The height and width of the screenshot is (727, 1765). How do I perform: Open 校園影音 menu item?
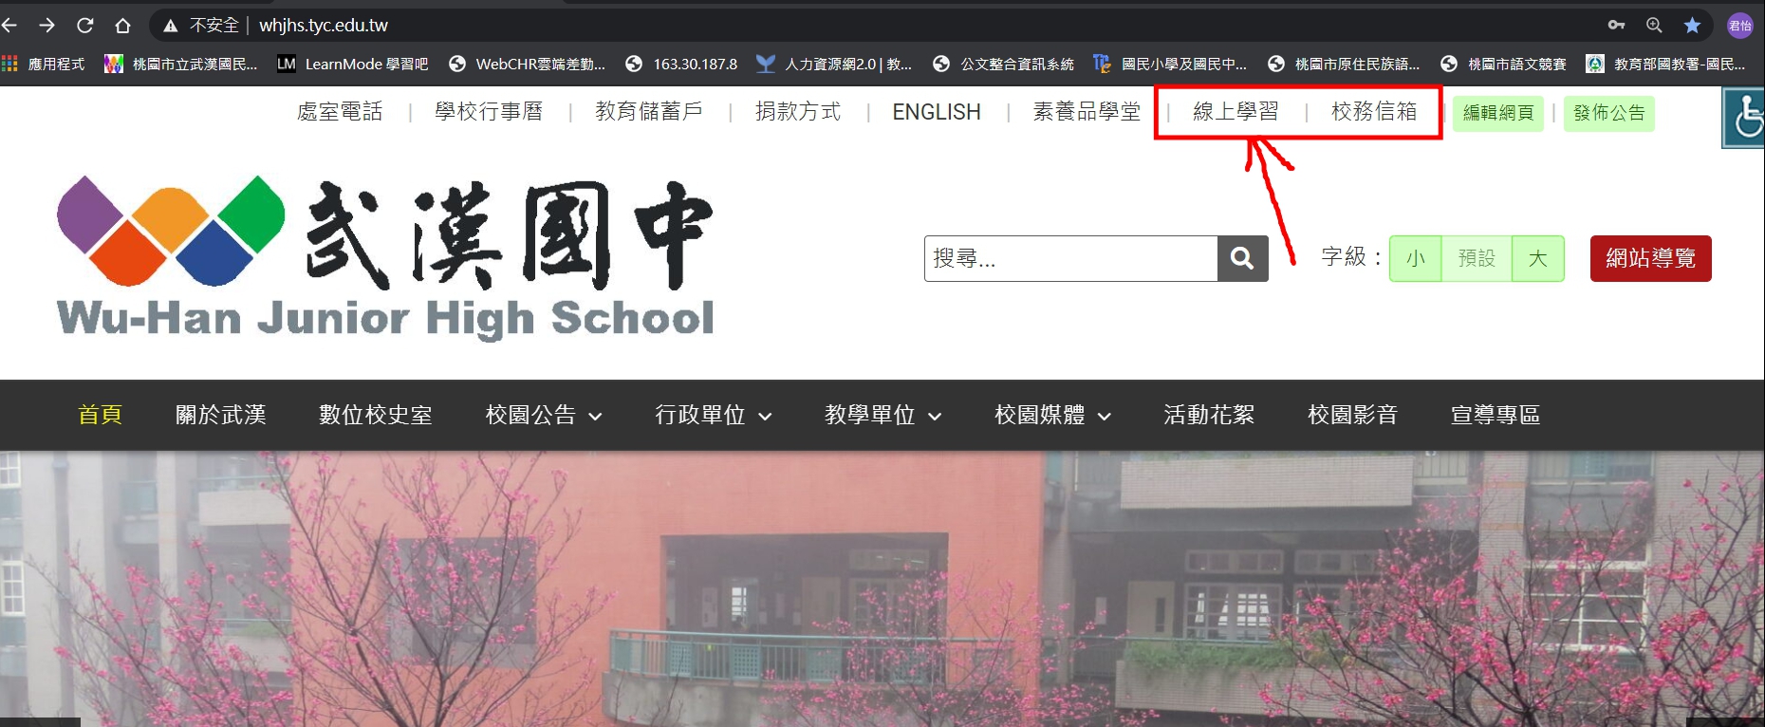pos(1353,415)
